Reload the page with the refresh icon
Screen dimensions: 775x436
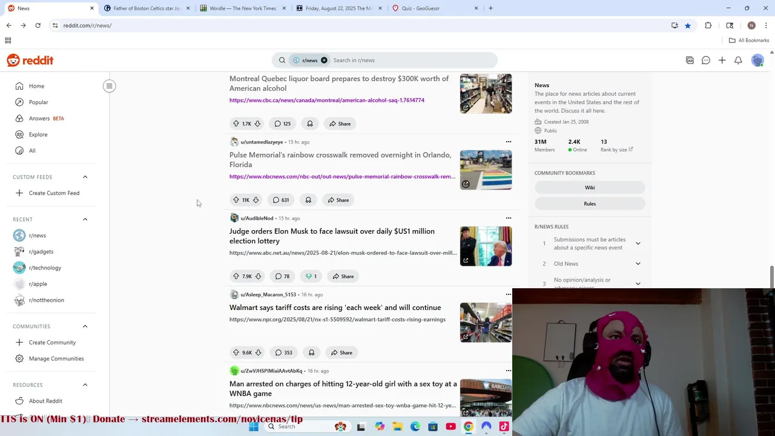(38, 25)
